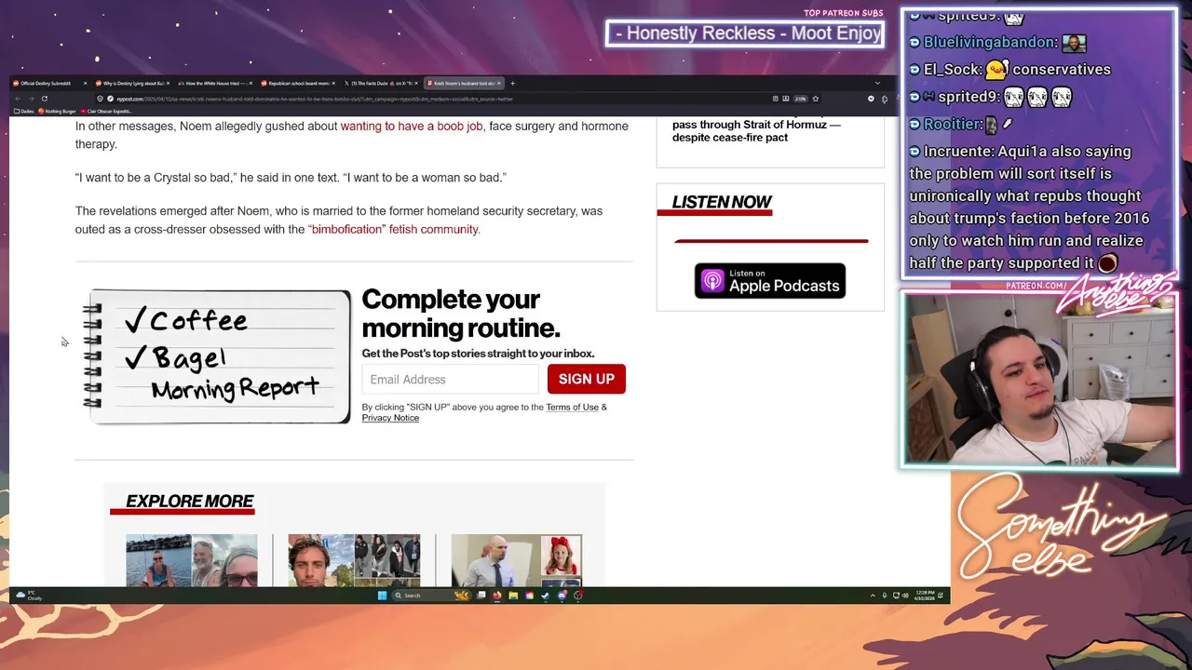This screenshot has height=670, width=1192.
Task: Switch to Official Destiny Subreddit tab
Action: 47,83
